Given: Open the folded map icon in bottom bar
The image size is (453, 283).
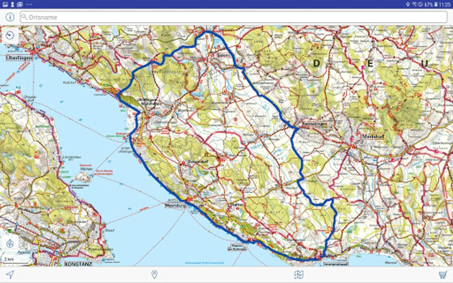Looking at the screenshot, I should [299, 275].
